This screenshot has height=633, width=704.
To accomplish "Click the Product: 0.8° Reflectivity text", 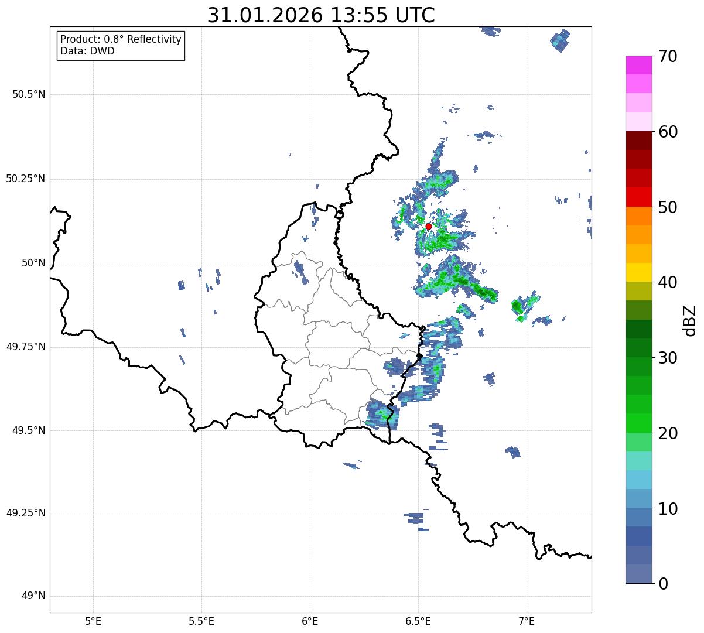I will 121,39.
